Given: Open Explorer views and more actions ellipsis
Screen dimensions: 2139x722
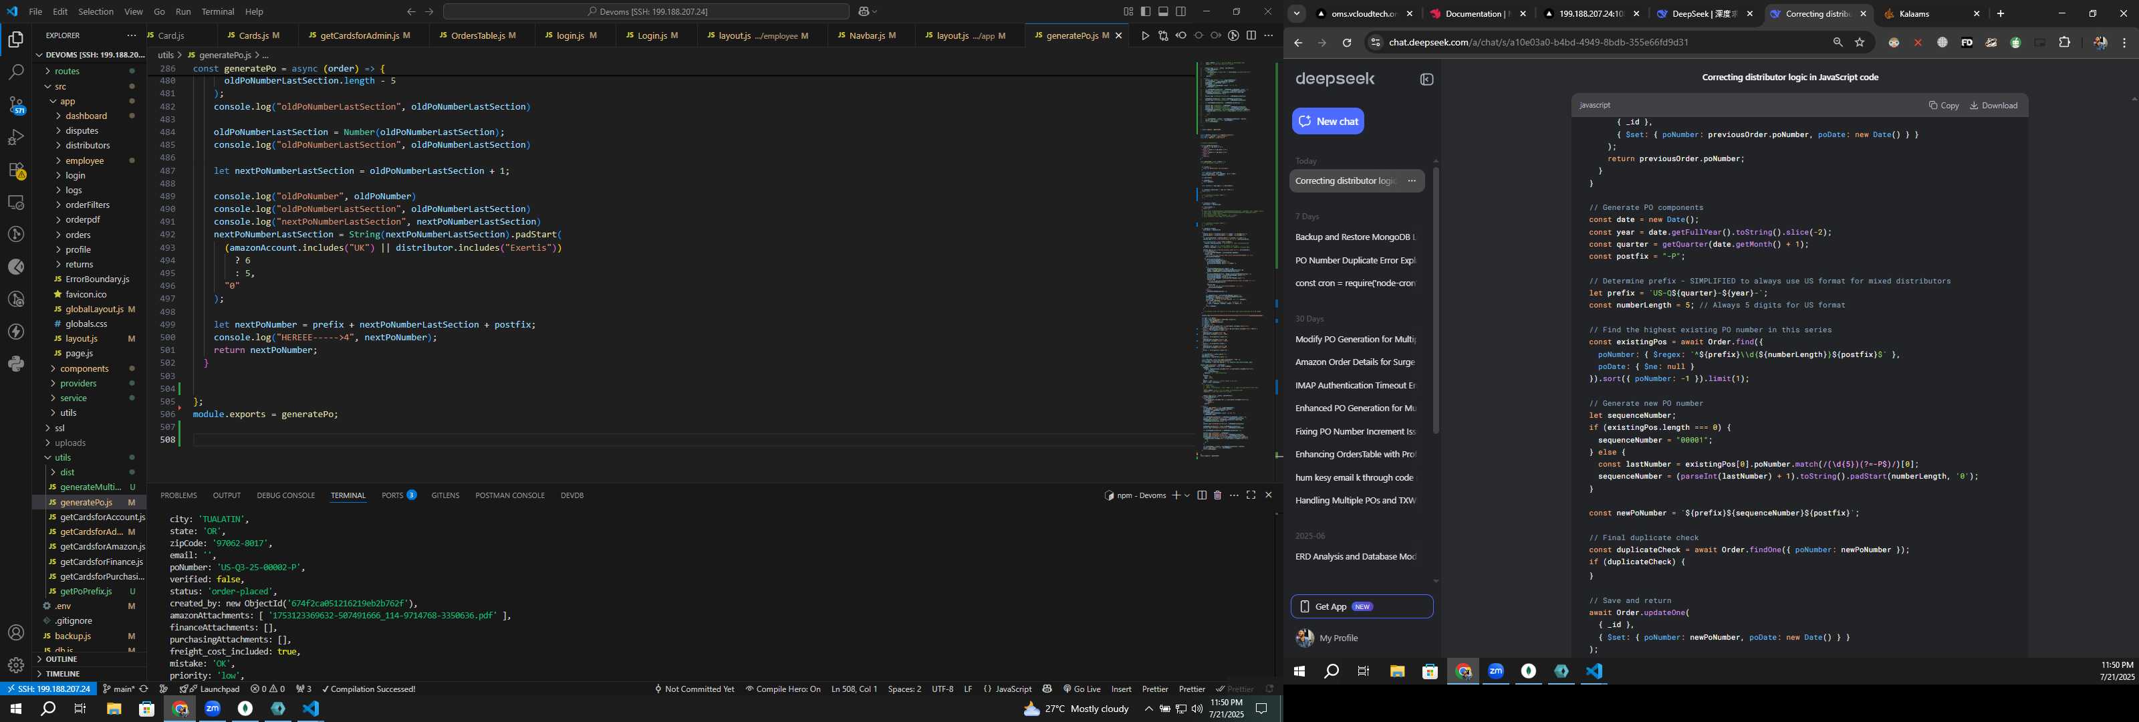Looking at the screenshot, I should coord(131,35).
